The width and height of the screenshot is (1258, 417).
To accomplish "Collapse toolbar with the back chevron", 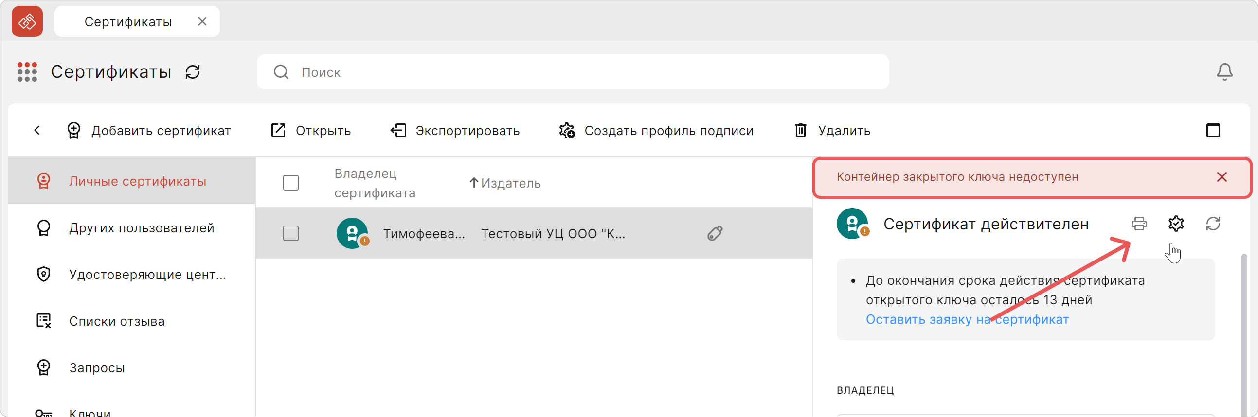I will pyautogui.click(x=37, y=130).
